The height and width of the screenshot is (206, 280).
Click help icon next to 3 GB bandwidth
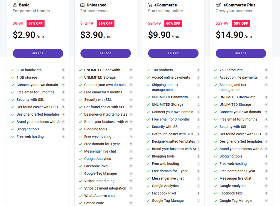pos(63,70)
